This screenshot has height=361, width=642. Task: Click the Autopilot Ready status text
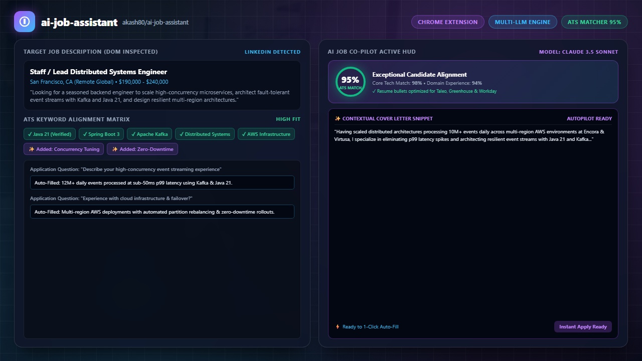[x=589, y=119]
